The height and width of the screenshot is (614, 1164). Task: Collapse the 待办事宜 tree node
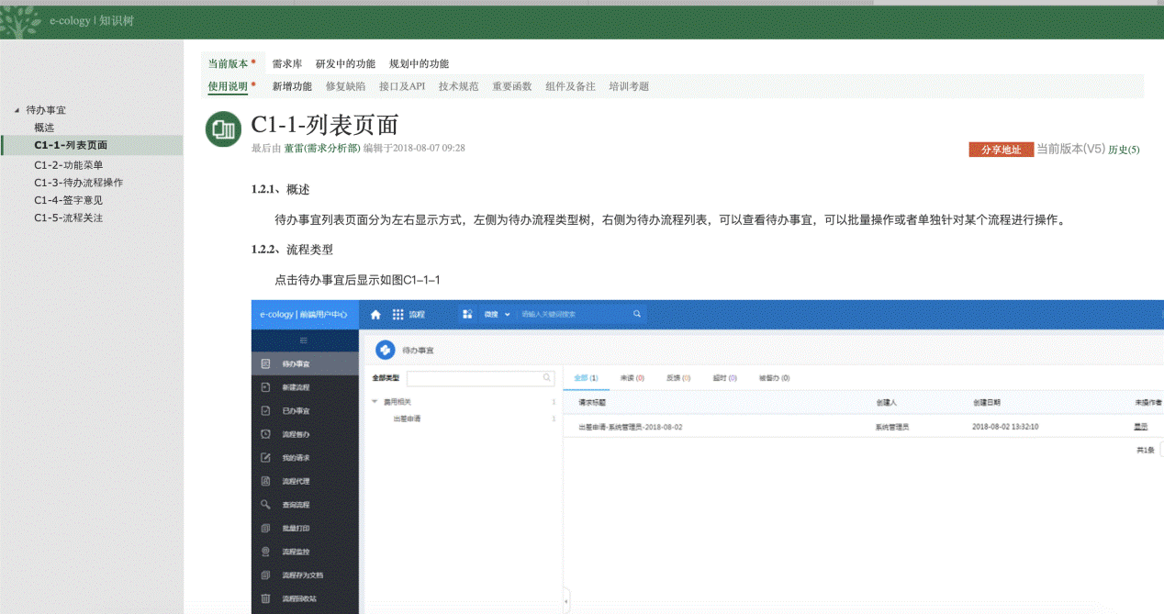(17, 110)
